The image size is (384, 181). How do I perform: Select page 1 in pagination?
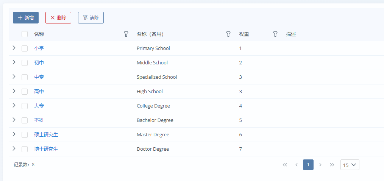pyautogui.click(x=308, y=165)
